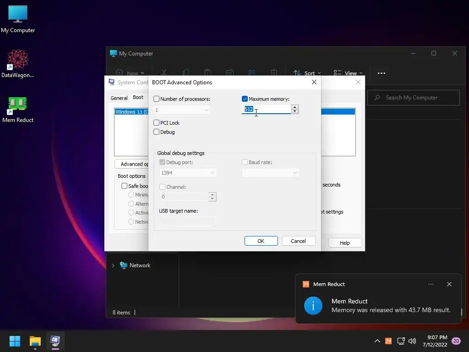Image resolution: width=469 pixels, height=352 pixels.
Task: Open Number of processors dropdown
Action: (x=181, y=110)
